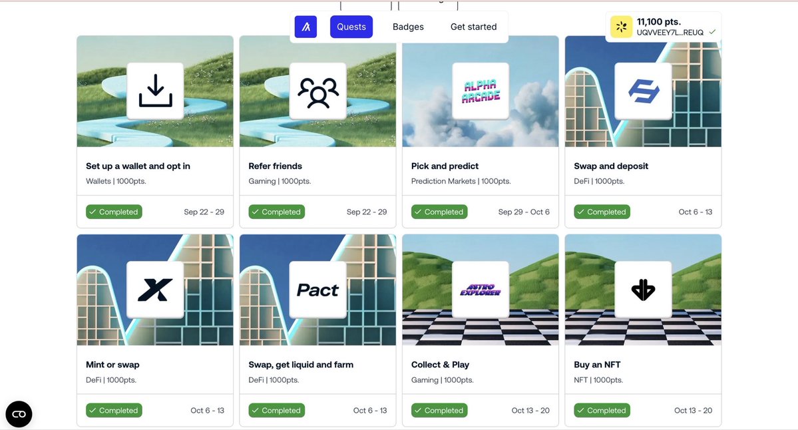Viewport: 798px width, 430px height.
Task: Select the Alpha Arcade logo icon
Action: click(x=481, y=91)
